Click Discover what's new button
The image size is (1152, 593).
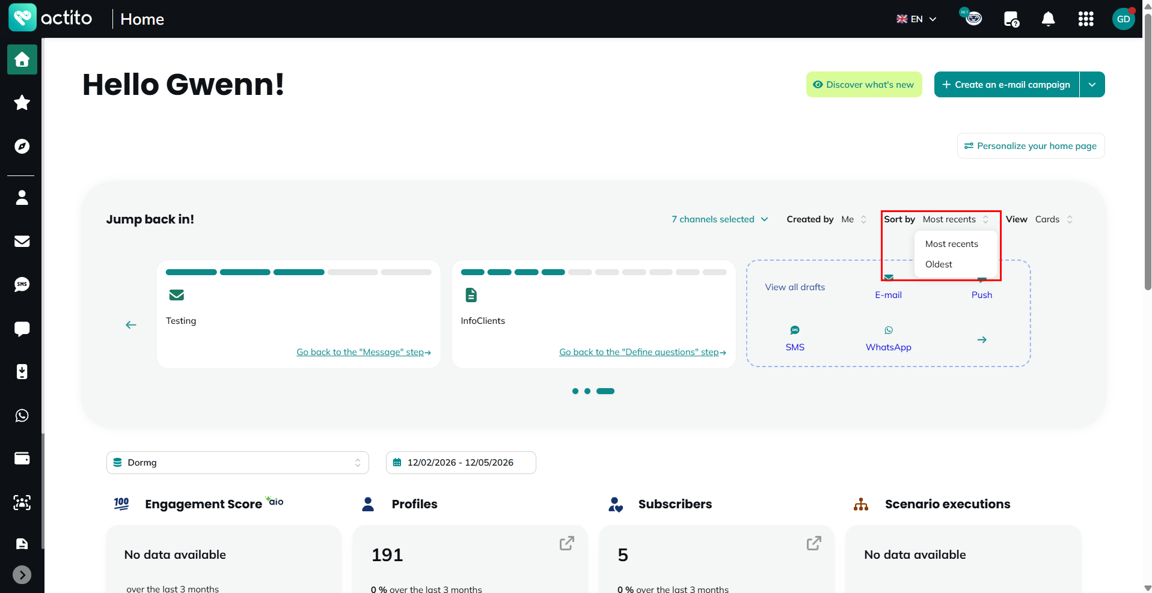tap(864, 85)
